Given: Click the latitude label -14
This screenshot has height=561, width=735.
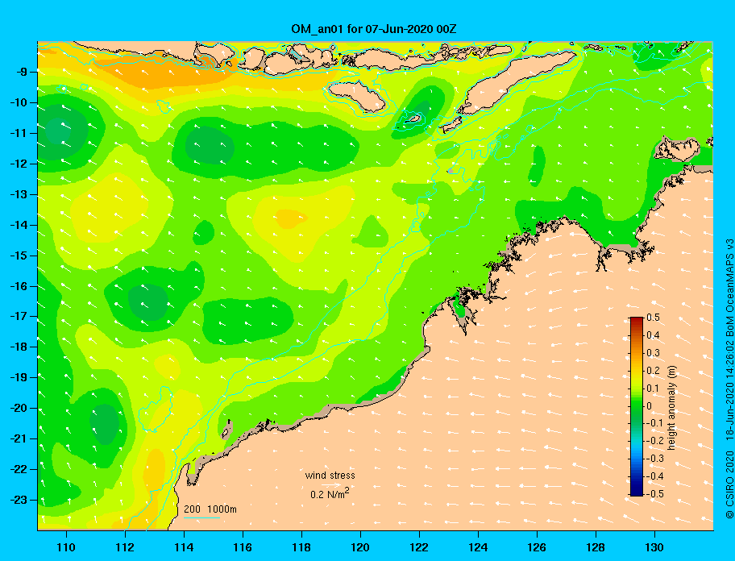Looking at the screenshot, I should [19, 225].
